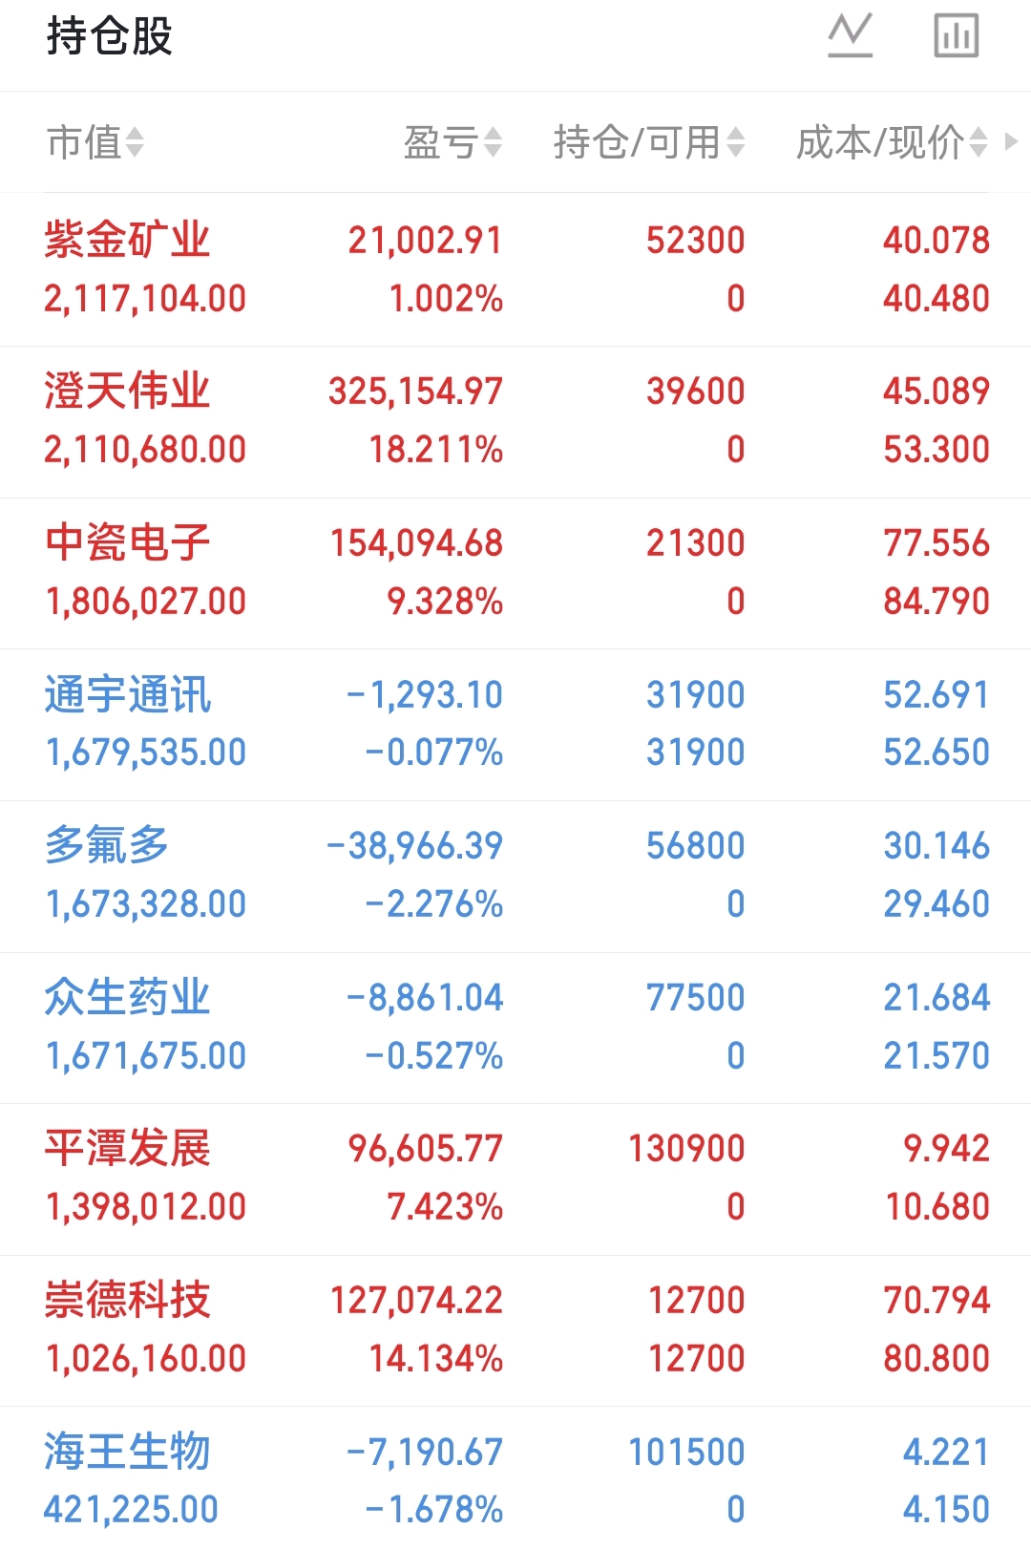The width and height of the screenshot is (1031, 1549).
Task: Show more columns with right arrow
Action: [1011, 142]
